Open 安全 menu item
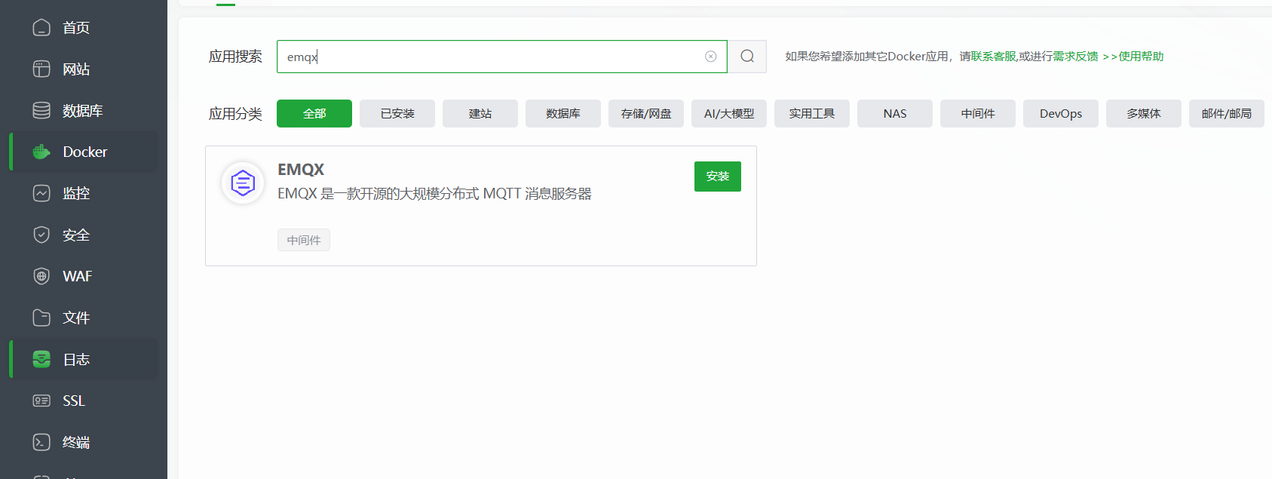Screen dimensions: 1272x479 [84, 235]
